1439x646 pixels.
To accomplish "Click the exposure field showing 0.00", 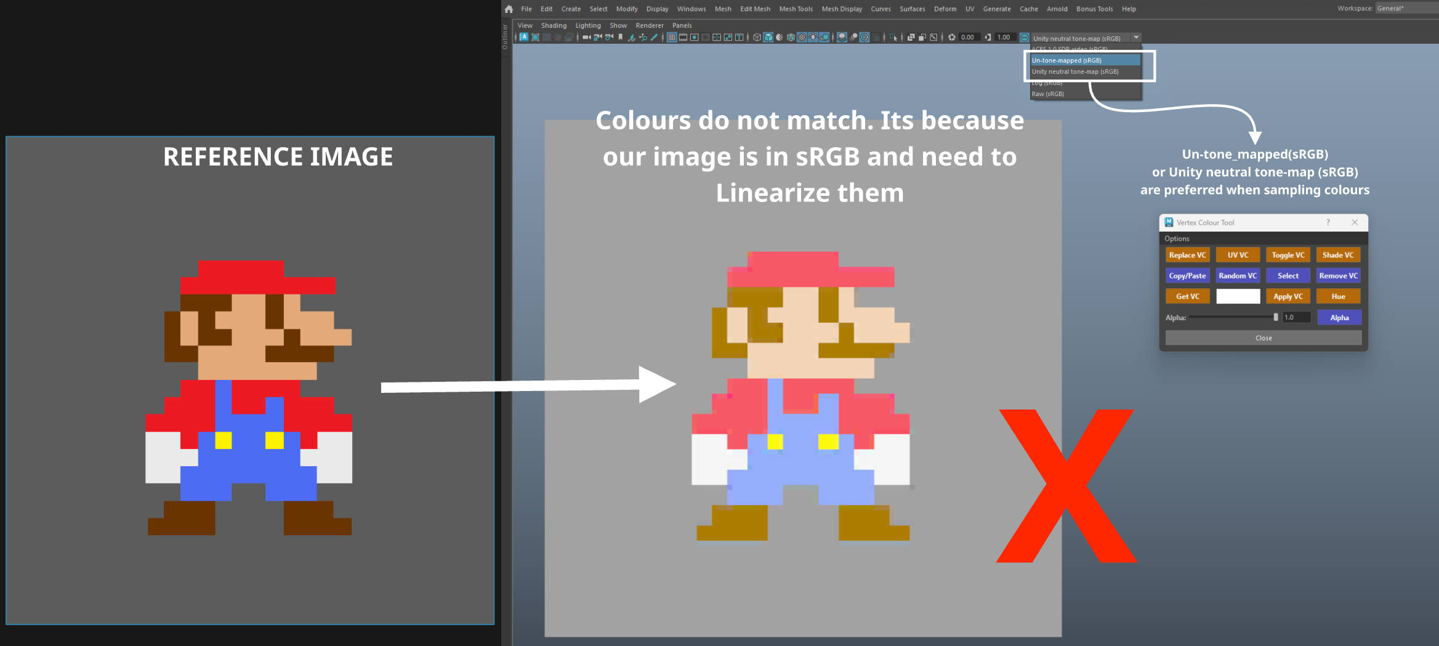I will pos(969,38).
